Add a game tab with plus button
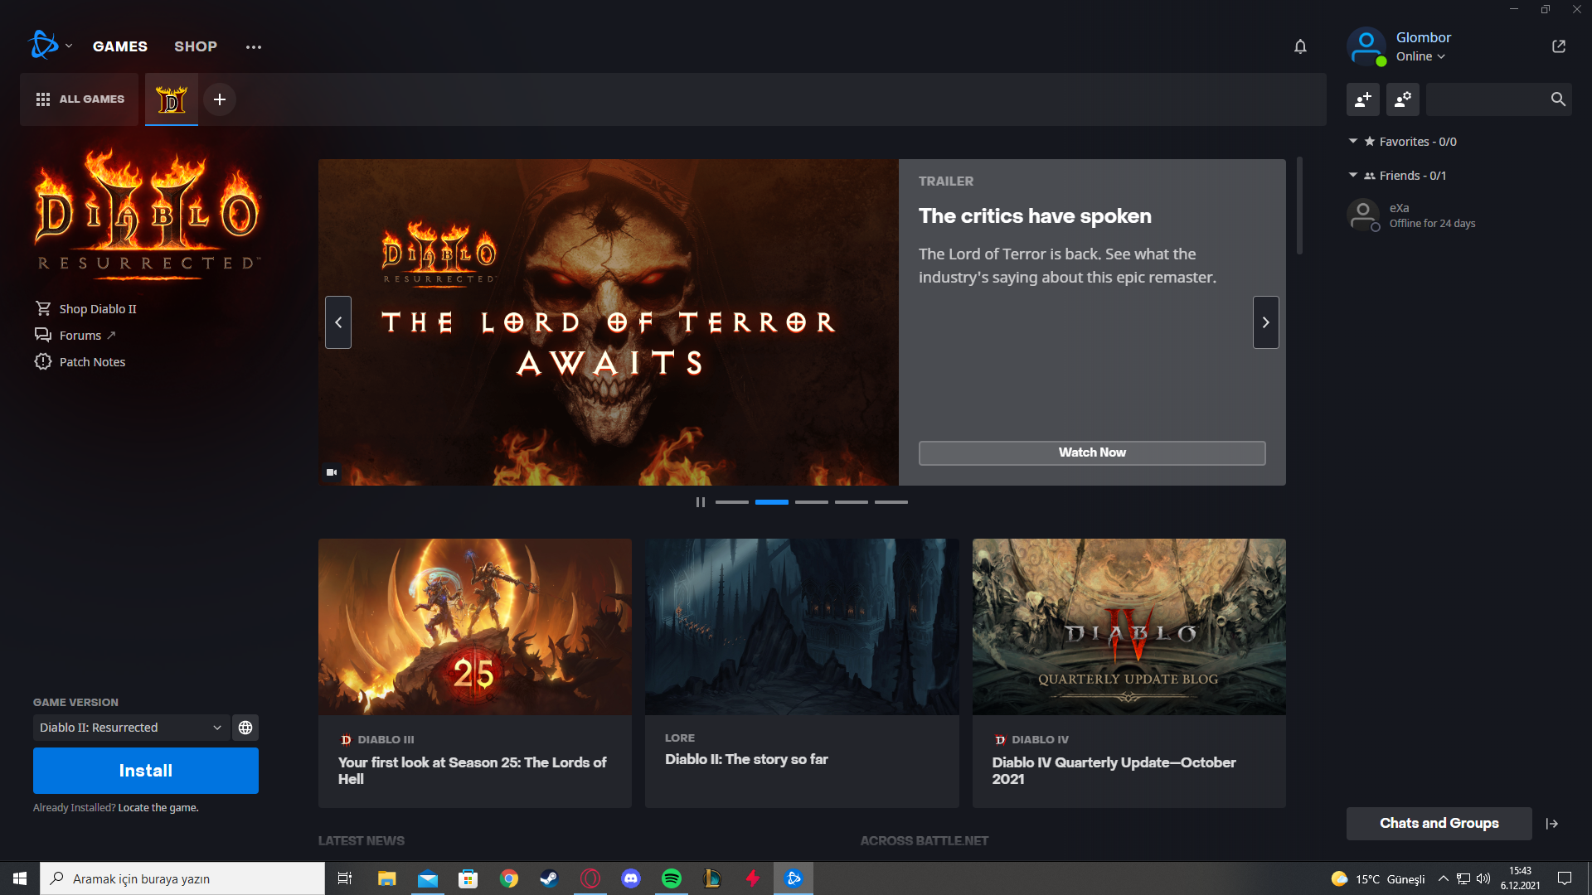The image size is (1592, 895). [220, 99]
